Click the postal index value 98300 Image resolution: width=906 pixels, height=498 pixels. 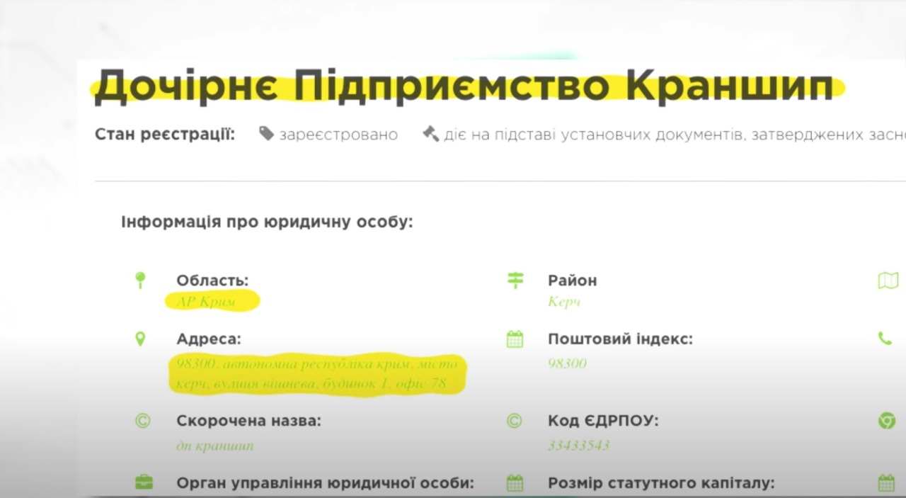567,363
